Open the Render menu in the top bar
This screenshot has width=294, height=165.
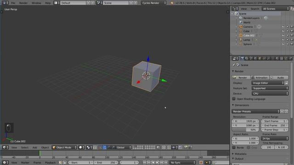pos(23,3)
